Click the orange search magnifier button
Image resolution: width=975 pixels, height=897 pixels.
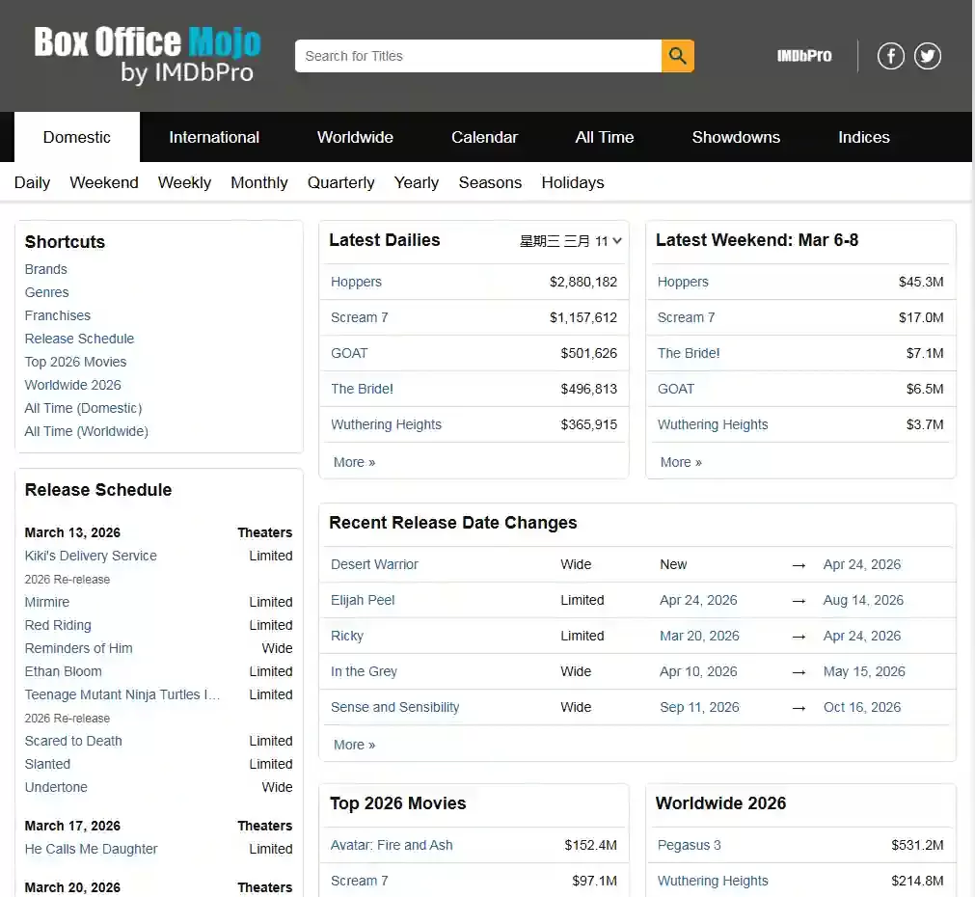[x=677, y=56]
